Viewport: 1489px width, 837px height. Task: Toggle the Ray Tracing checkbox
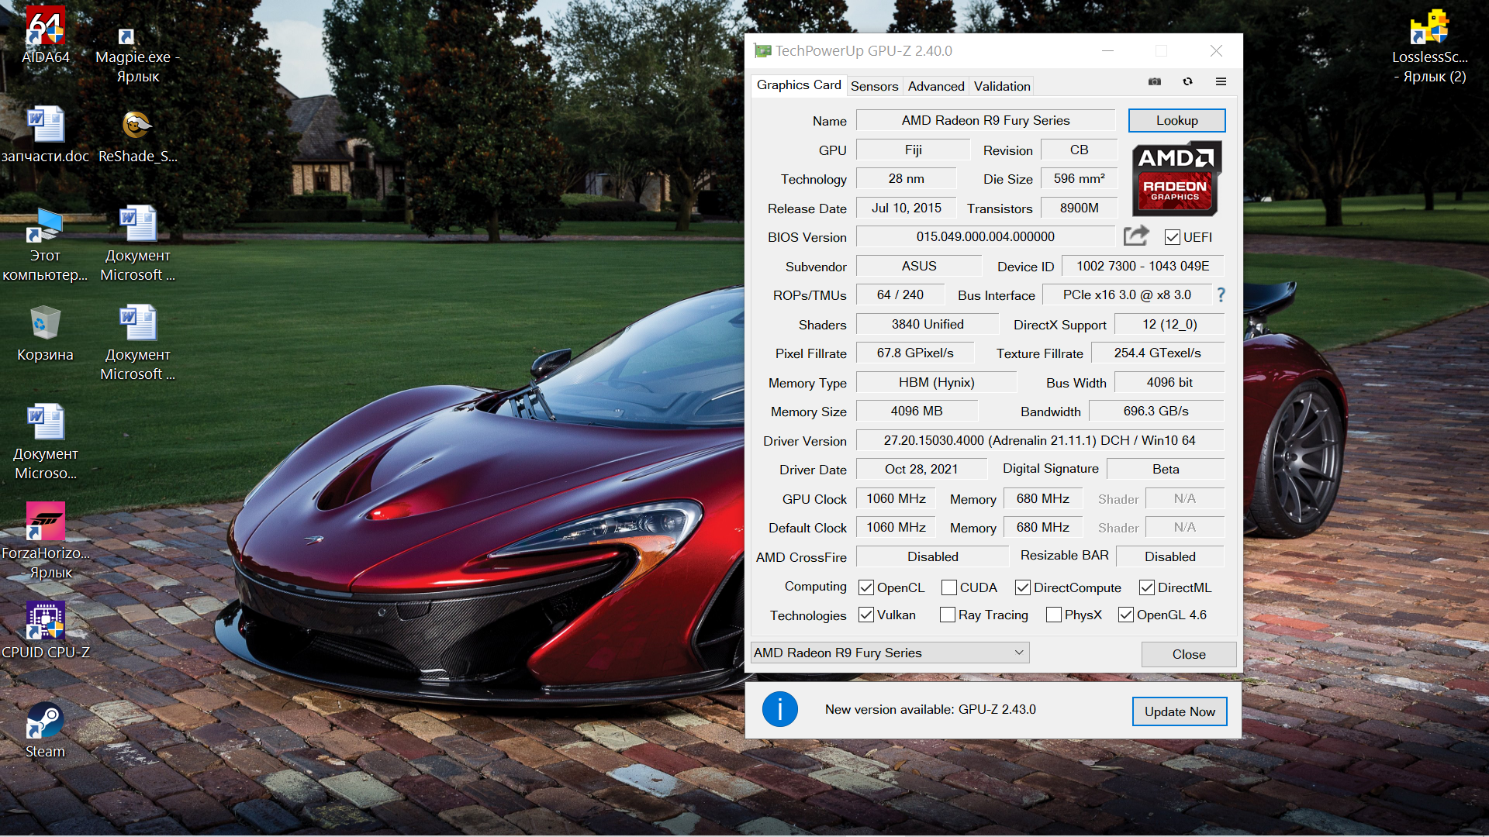947,615
